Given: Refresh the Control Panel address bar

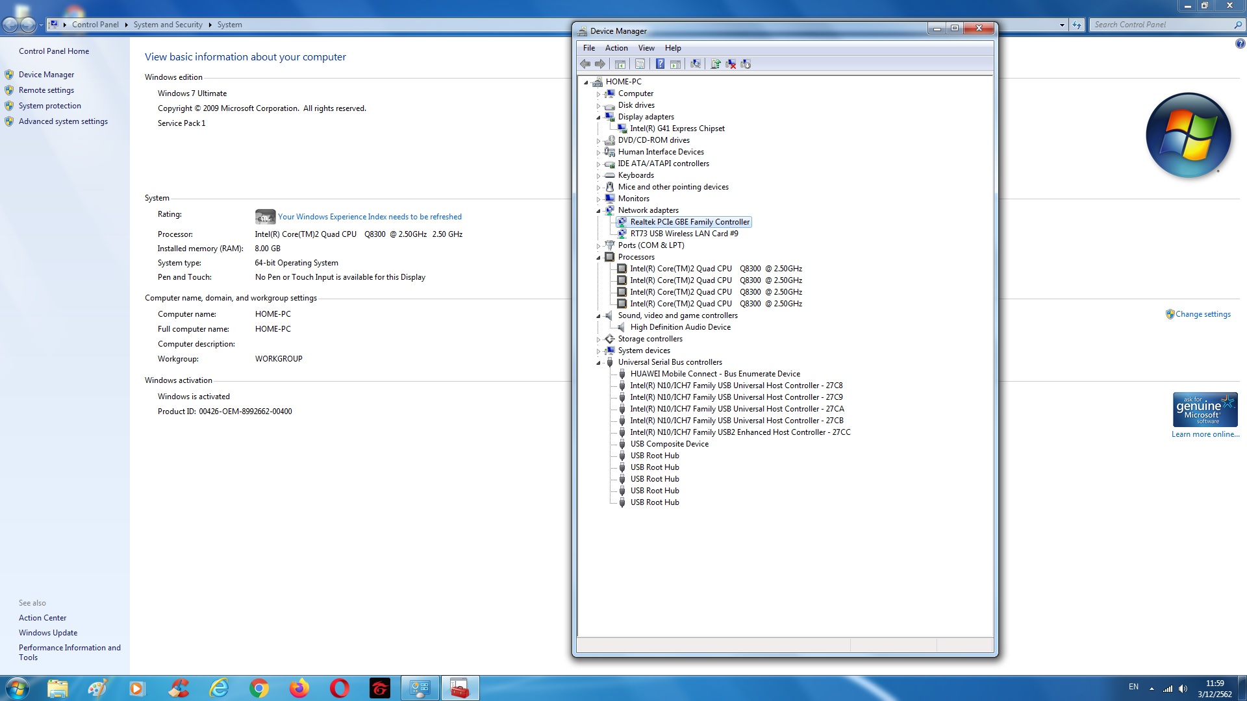Looking at the screenshot, I should click(1077, 25).
